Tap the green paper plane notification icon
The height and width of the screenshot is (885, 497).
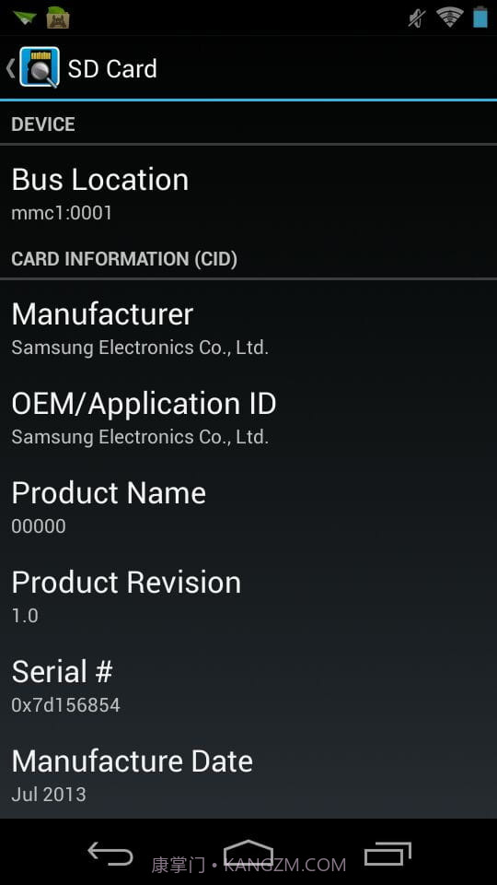(25, 18)
